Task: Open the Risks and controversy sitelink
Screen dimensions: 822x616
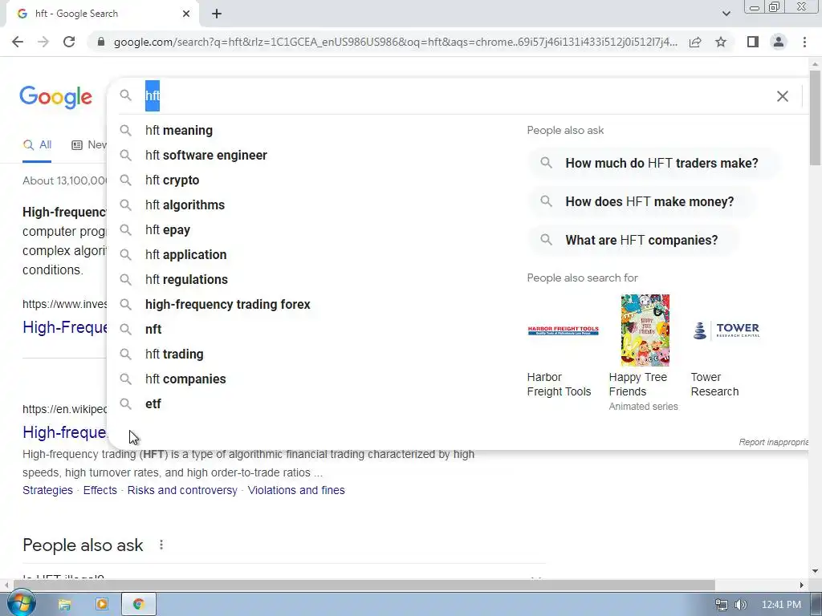Action: pos(182,490)
